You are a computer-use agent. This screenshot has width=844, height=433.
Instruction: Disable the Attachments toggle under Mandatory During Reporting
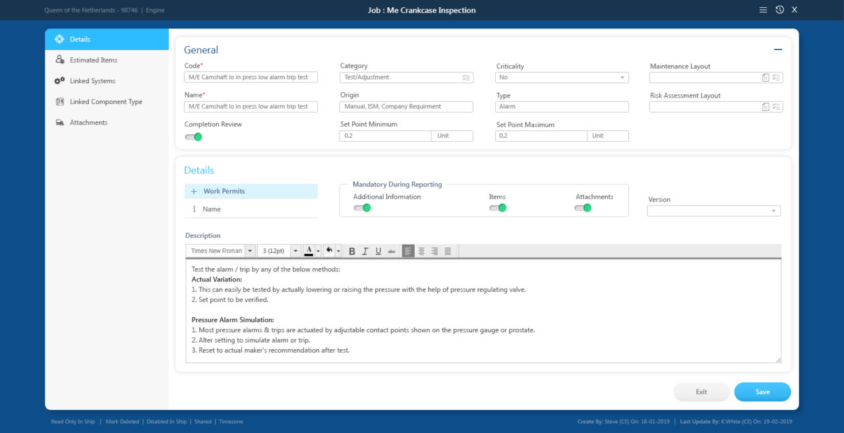(583, 207)
